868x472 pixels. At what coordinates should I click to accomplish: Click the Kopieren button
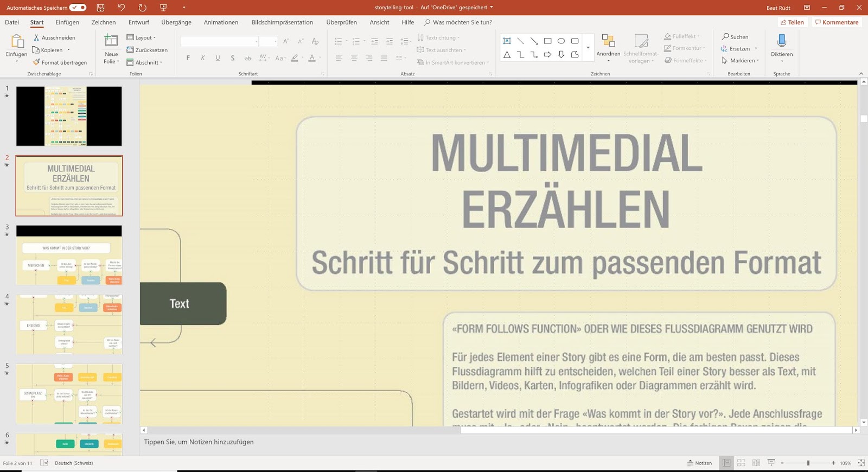click(48, 50)
